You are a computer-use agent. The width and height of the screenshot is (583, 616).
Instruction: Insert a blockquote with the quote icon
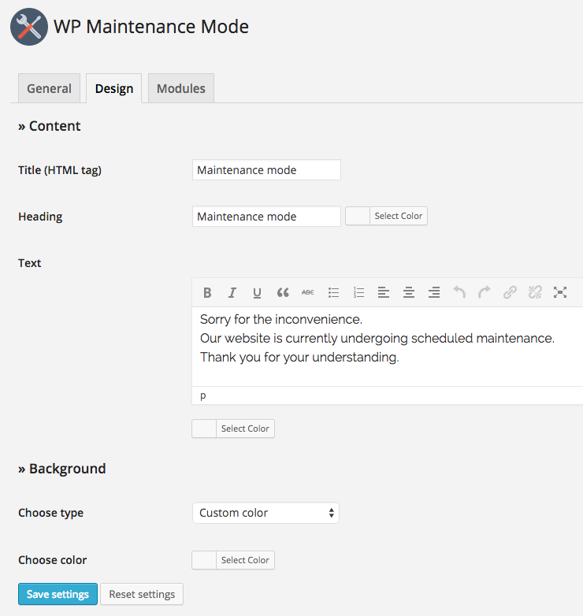point(283,292)
